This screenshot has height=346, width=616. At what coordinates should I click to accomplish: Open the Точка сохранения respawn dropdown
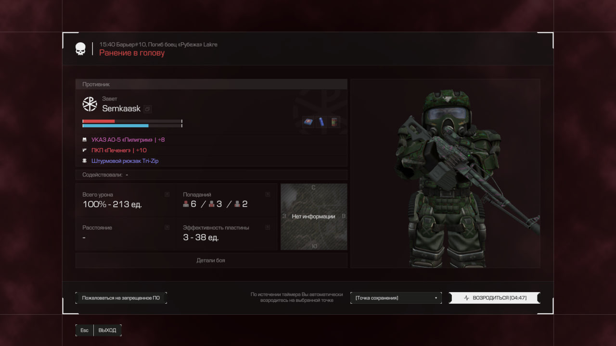click(396, 298)
